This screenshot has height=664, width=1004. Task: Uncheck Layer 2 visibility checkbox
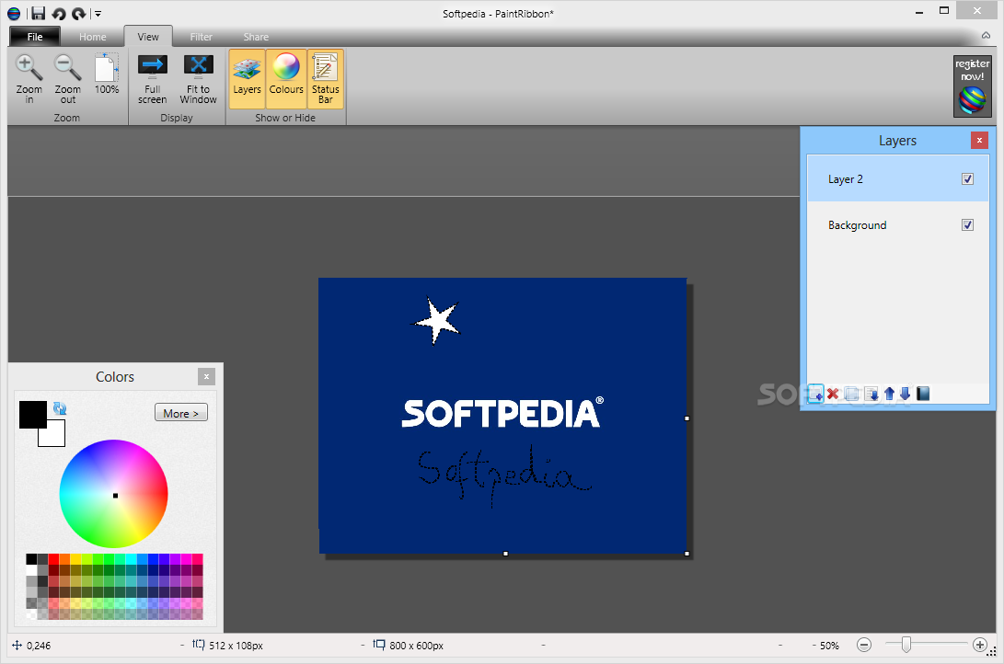pos(967,179)
